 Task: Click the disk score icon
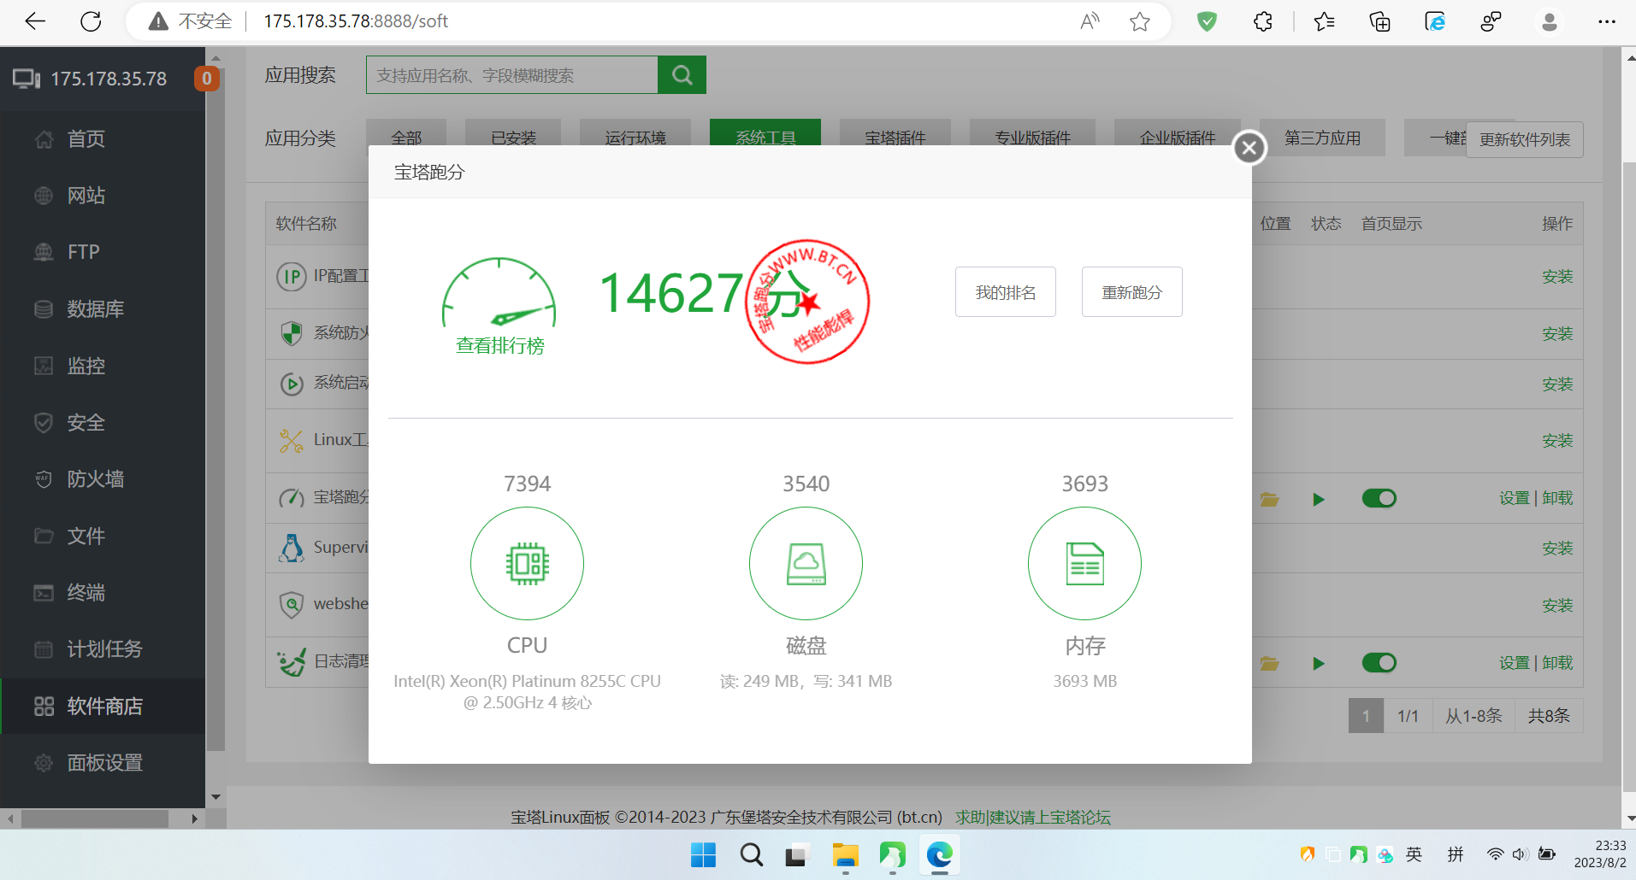[x=806, y=564]
